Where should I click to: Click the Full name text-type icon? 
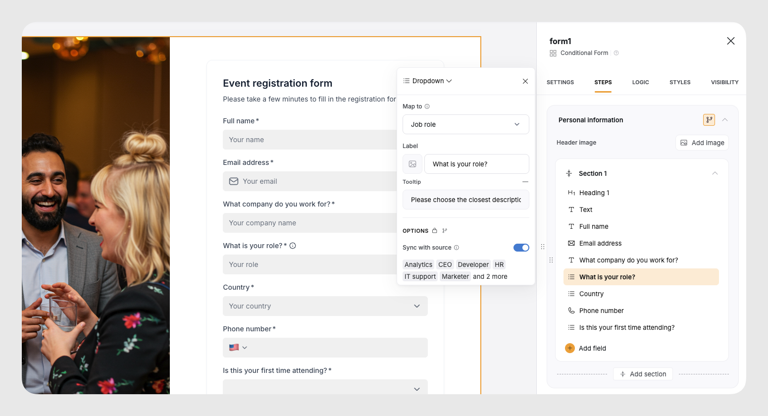pyautogui.click(x=571, y=226)
